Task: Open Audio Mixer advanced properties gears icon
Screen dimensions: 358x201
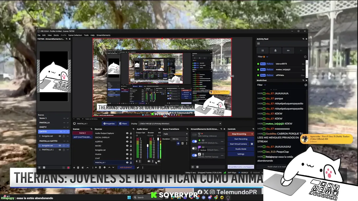Action: tap(138, 167)
